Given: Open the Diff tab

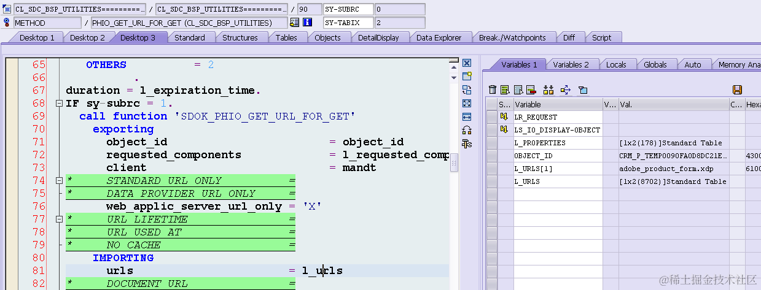Looking at the screenshot, I should (x=569, y=37).
